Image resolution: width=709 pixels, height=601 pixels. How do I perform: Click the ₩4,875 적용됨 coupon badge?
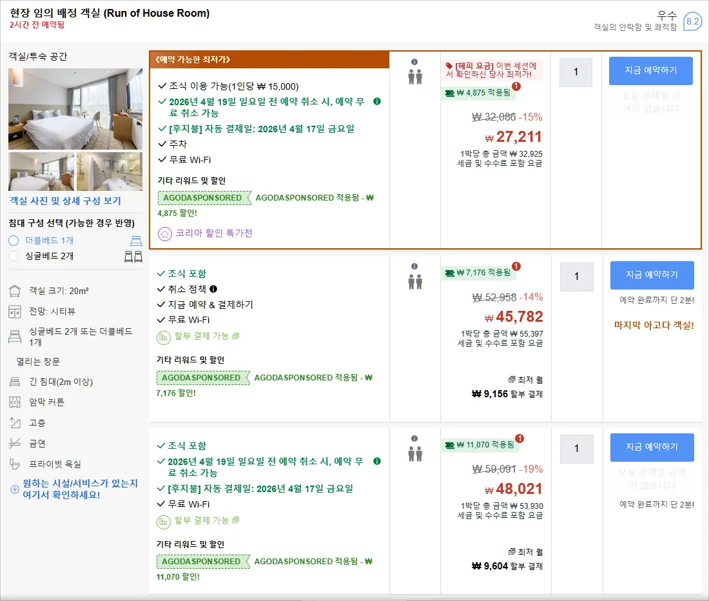tap(478, 93)
